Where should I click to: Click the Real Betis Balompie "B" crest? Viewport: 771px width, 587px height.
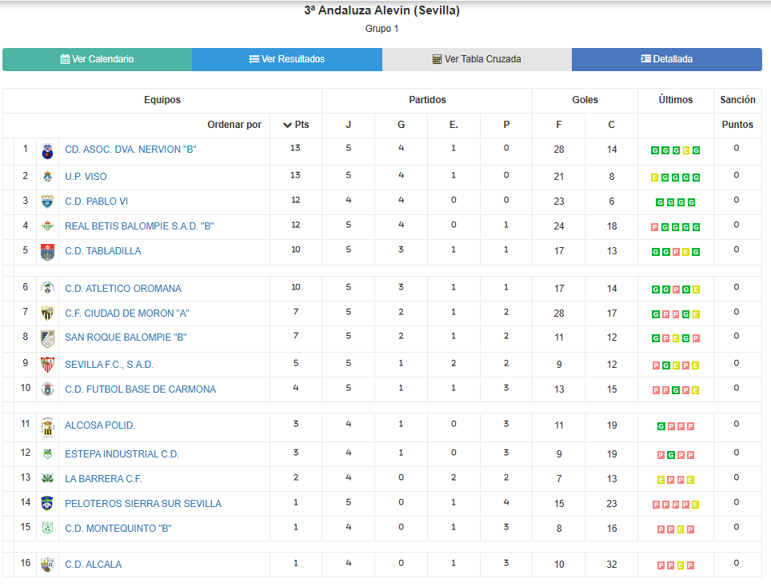tap(47, 226)
